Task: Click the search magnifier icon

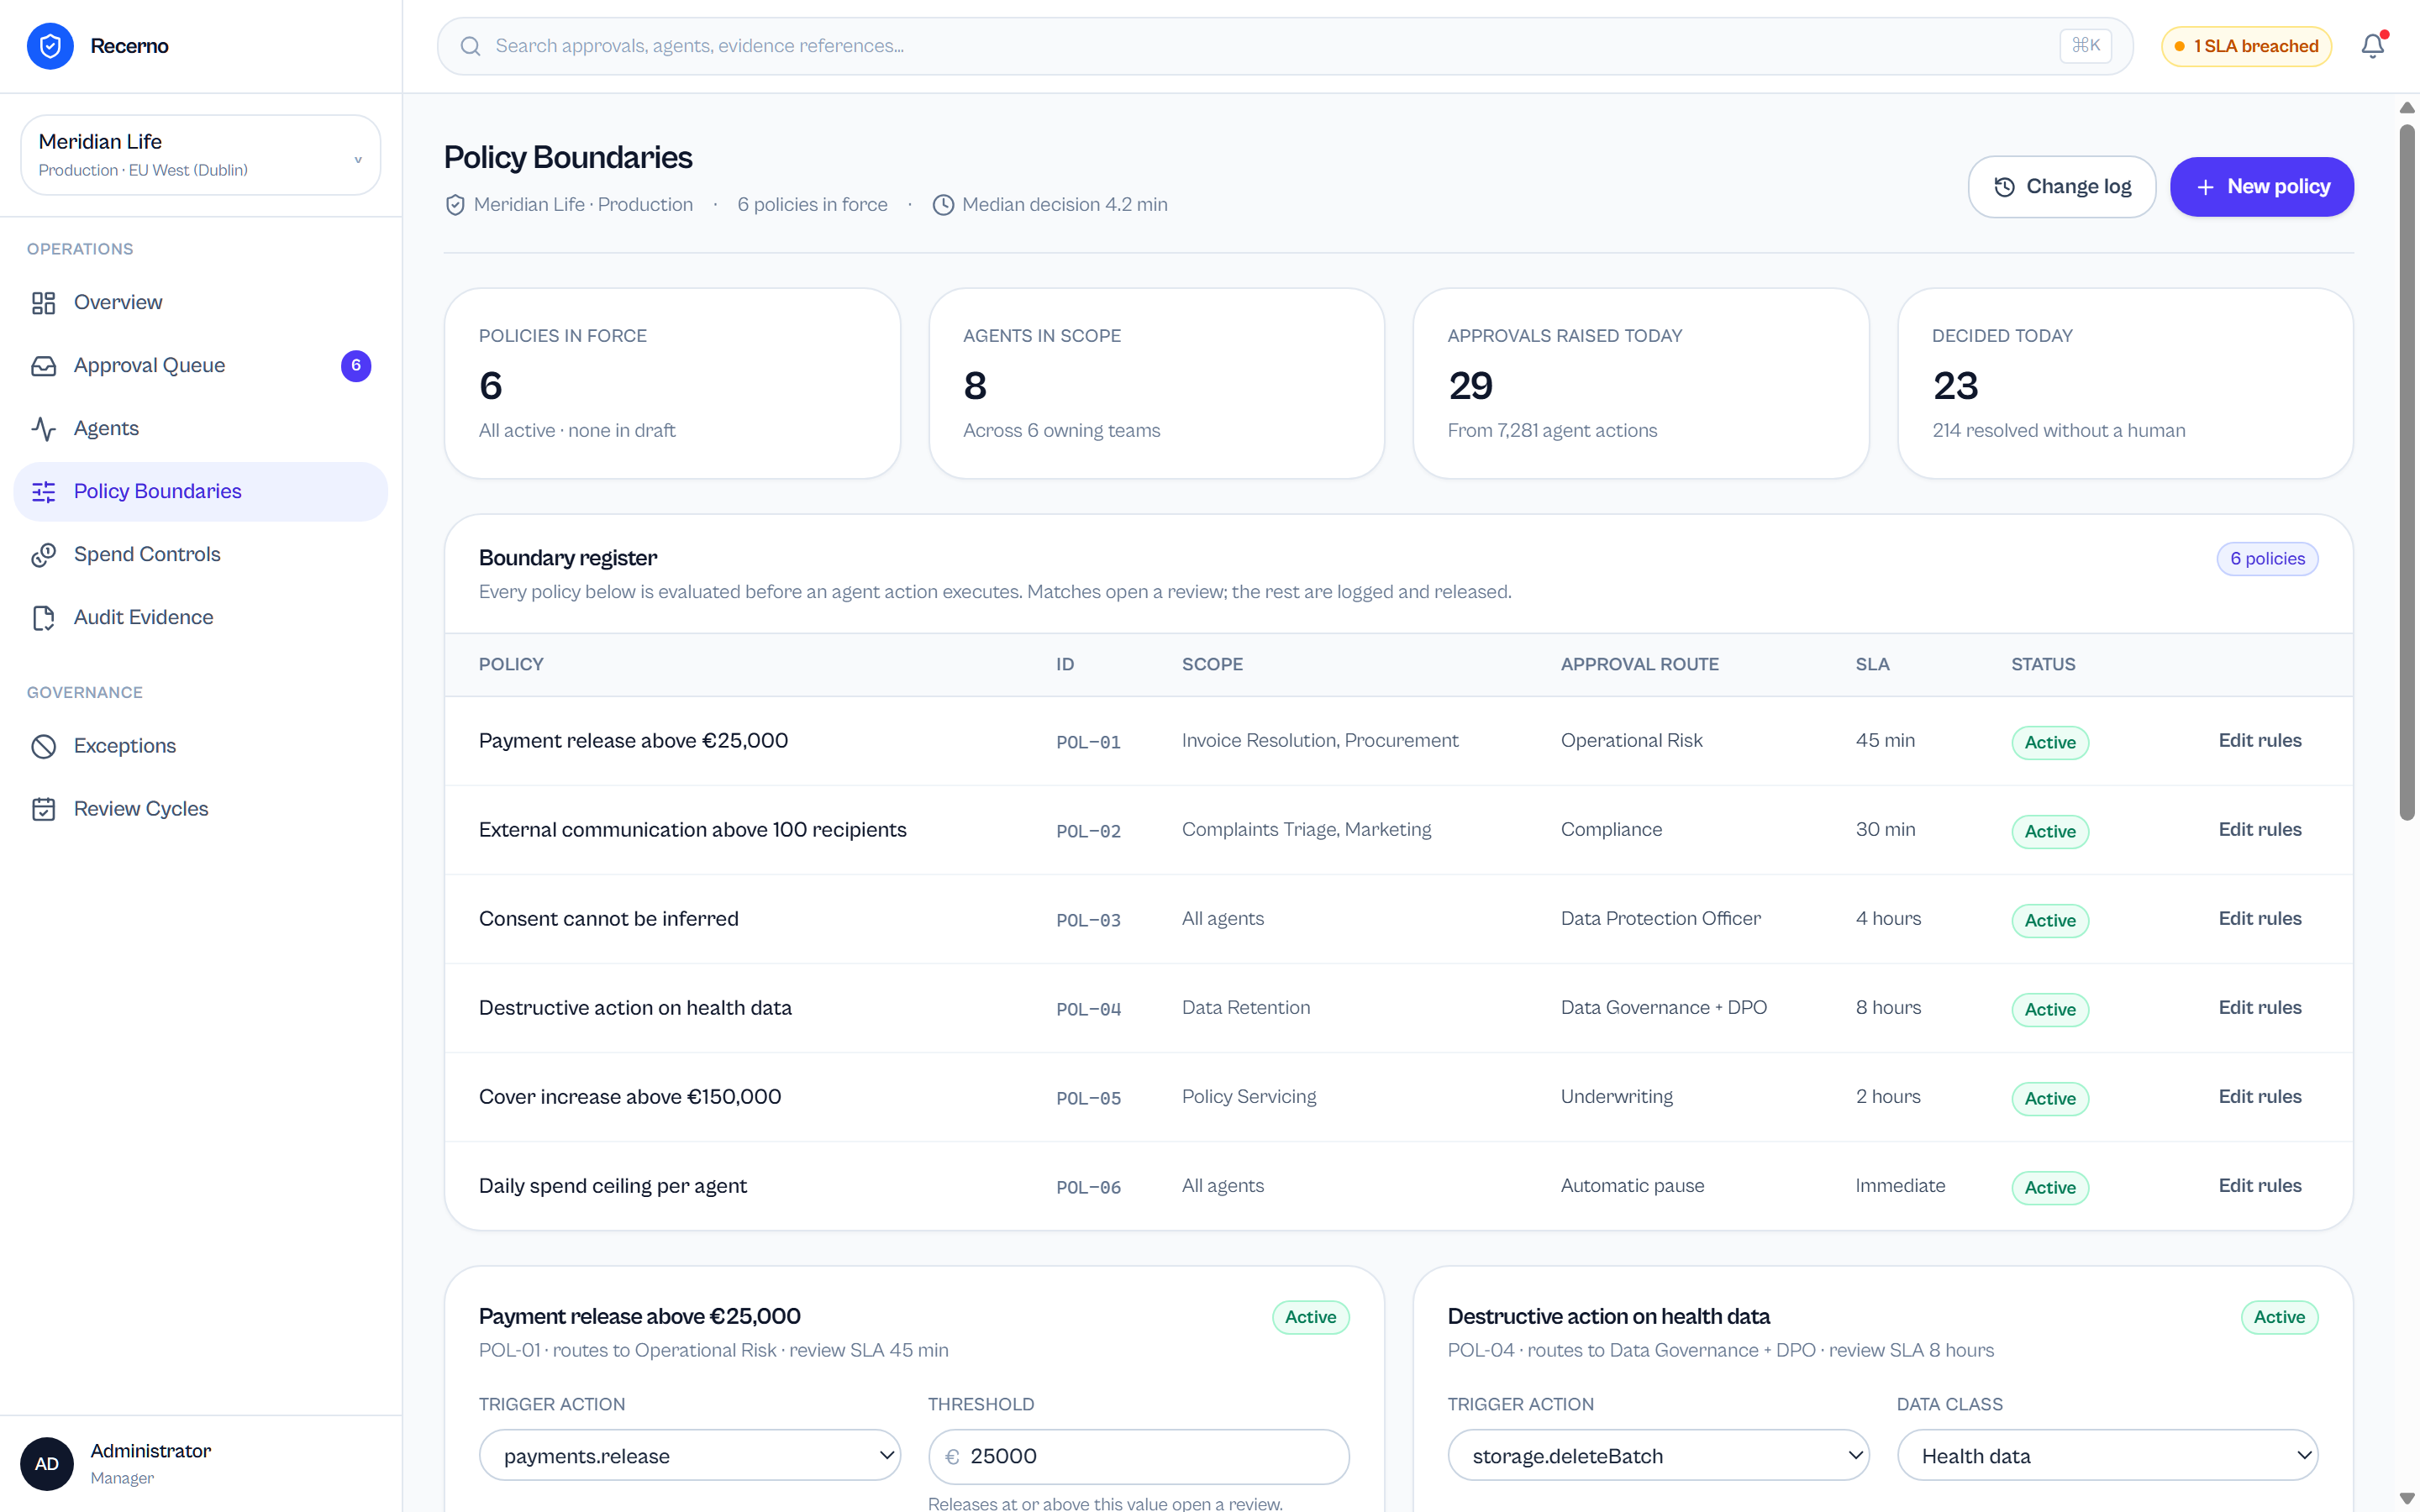Action: pyautogui.click(x=470, y=46)
